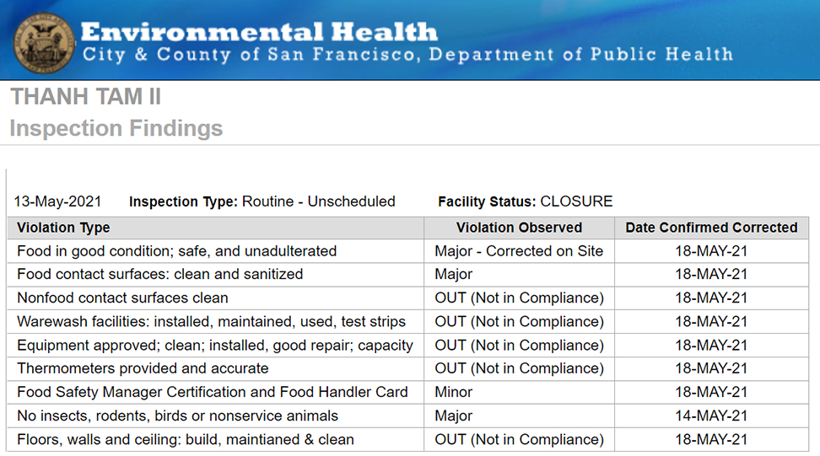Select the Floors, walls and ceiling row
Screen dimensions: 820x456
[185, 440]
